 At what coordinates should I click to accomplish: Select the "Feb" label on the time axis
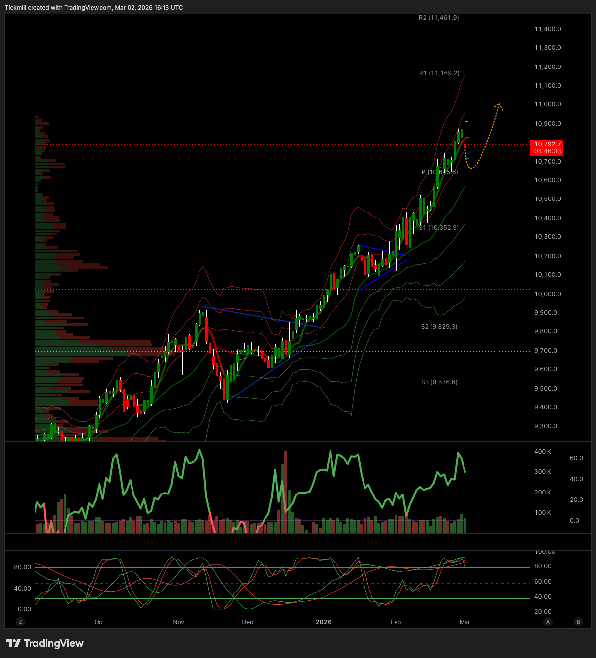pos(396,622)
